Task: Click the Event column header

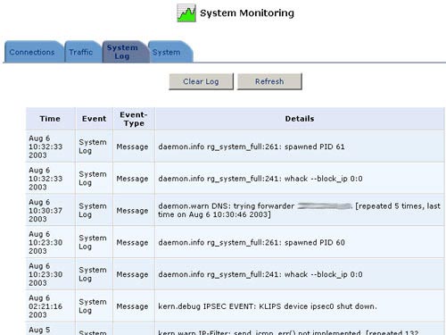Action: point(94,119)
